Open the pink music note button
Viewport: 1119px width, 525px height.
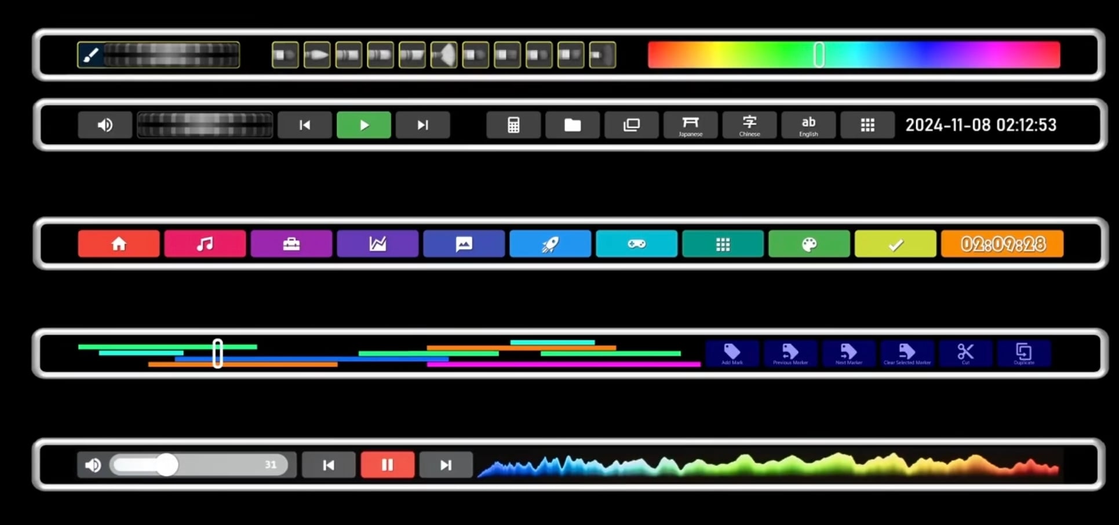[x=205, y=244]
